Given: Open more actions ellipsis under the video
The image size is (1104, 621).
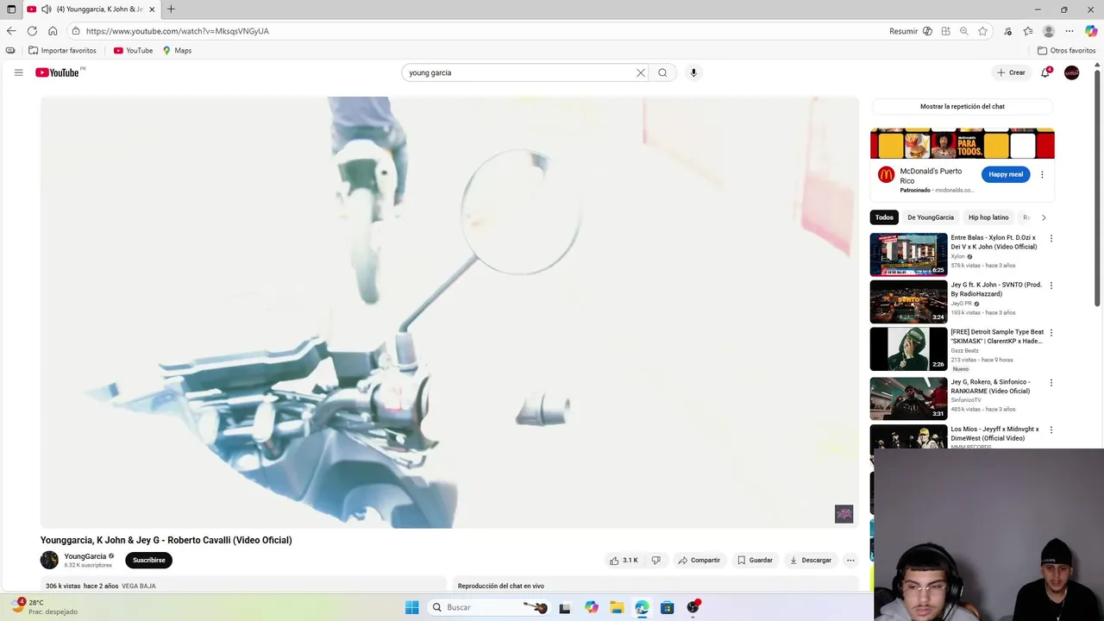Looking at the screenshot, I should coord(850,561).
